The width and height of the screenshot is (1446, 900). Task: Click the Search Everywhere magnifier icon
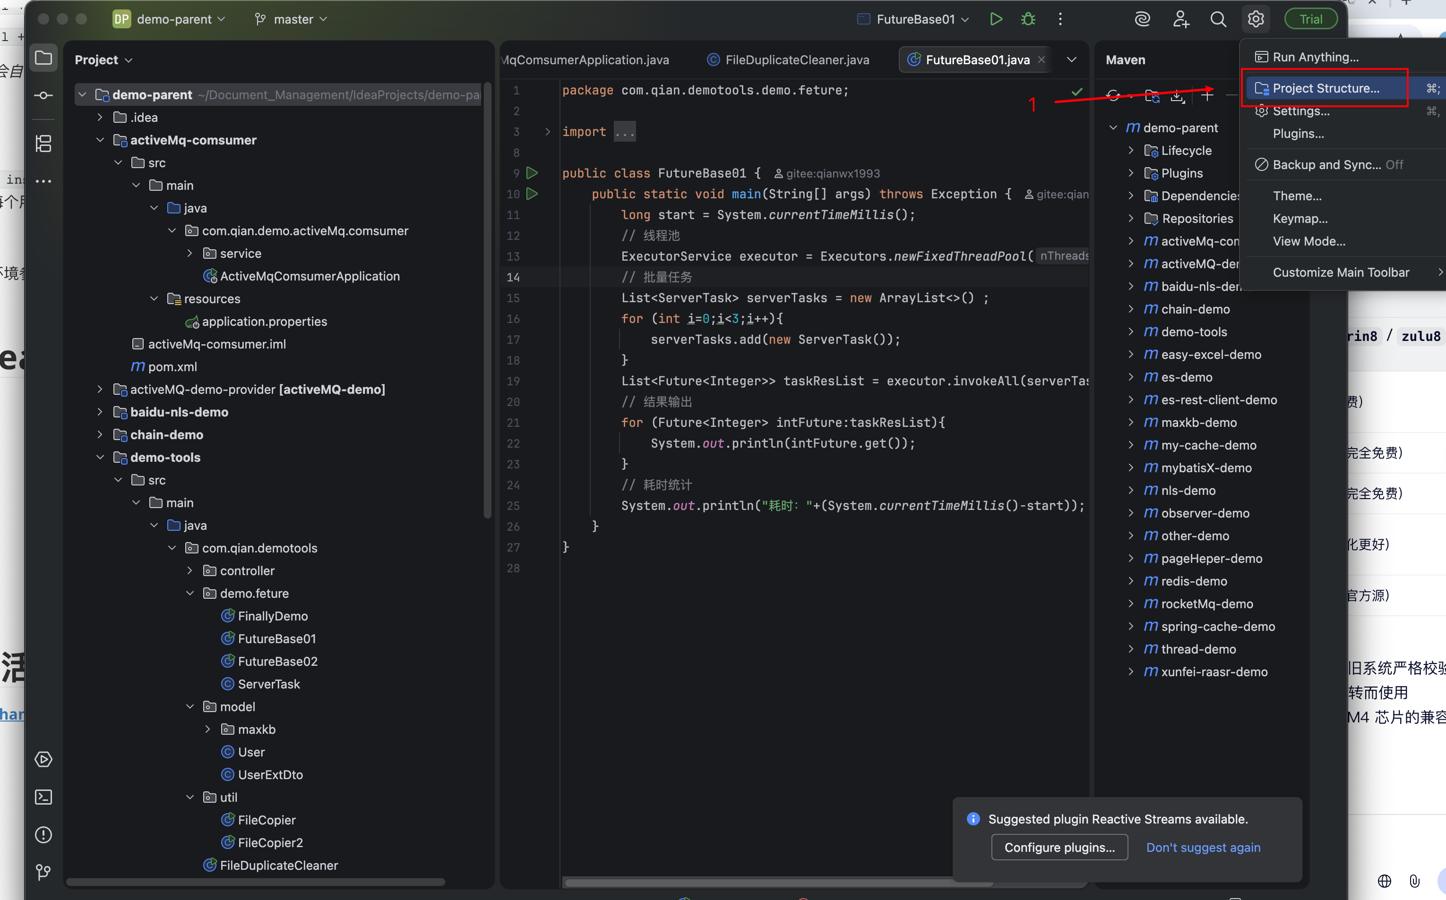click(x=1218, y=19)
